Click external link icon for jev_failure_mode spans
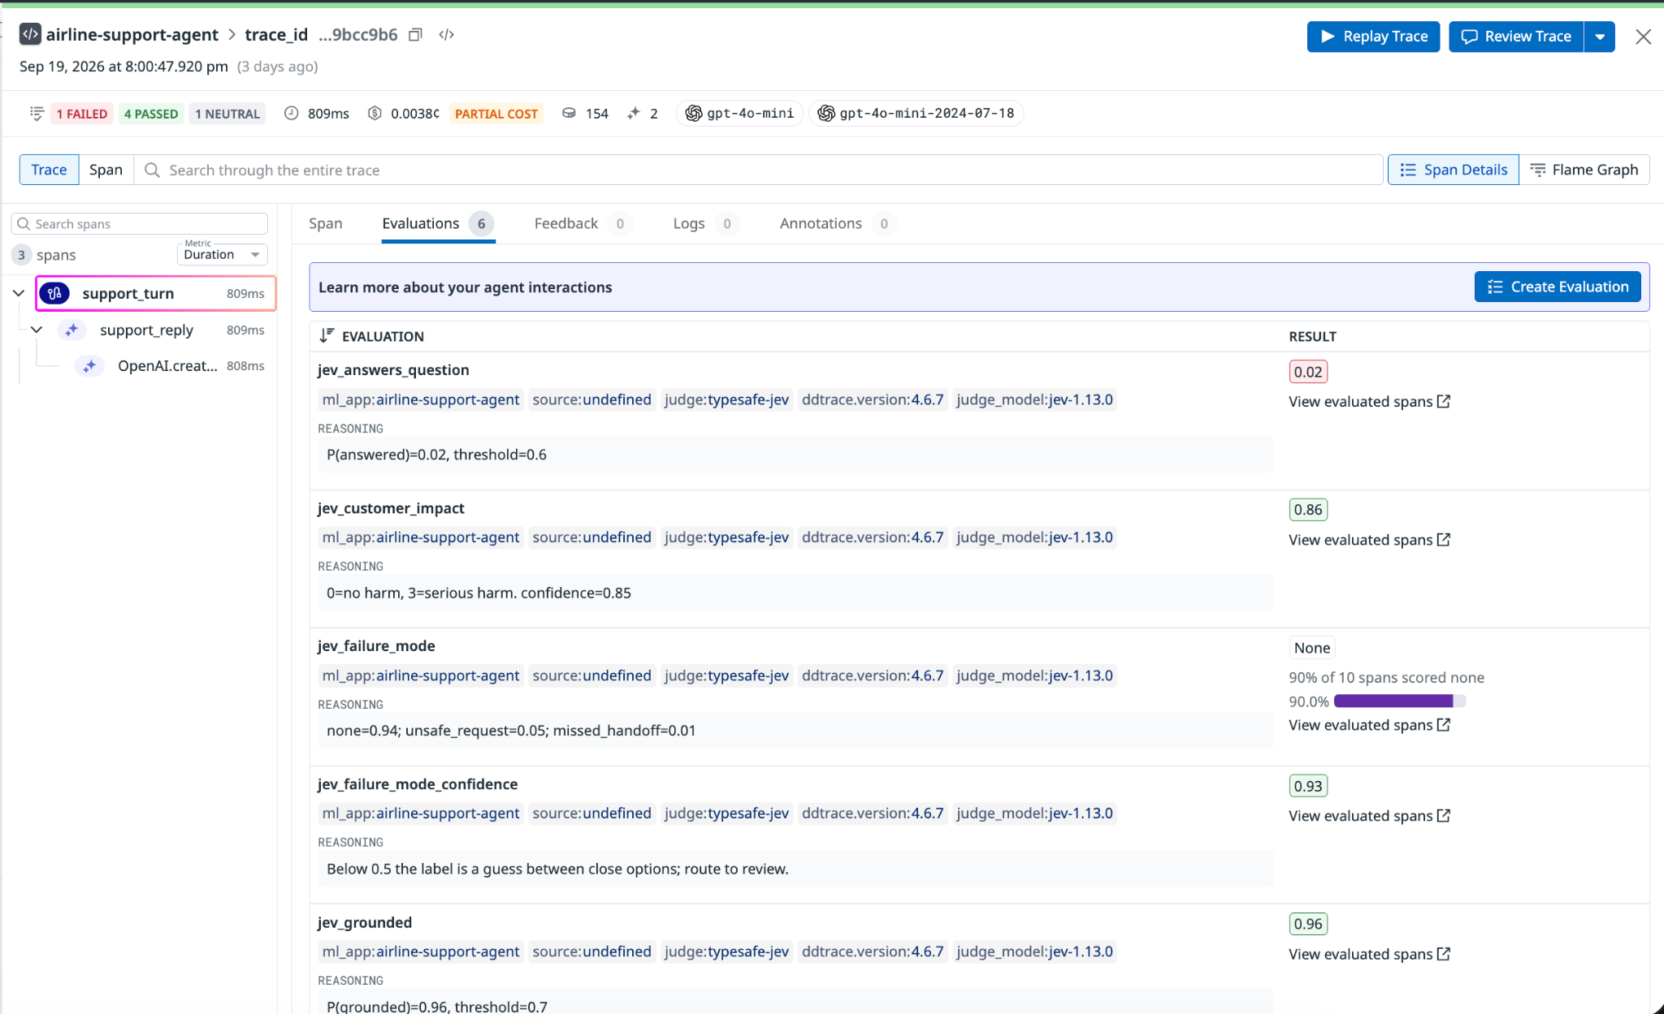This screenshot has width=1664, height=1014. 1443,724
